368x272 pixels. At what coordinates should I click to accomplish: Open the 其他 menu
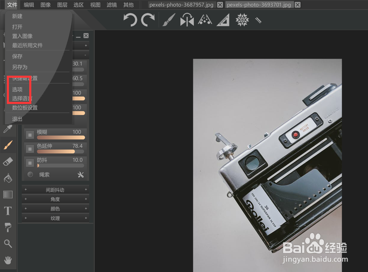point(129,5)
